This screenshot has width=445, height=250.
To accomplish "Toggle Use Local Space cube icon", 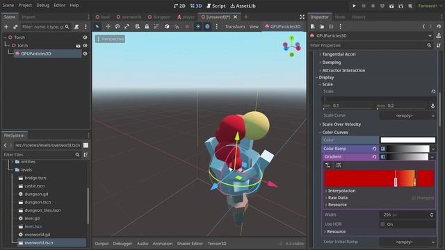I will click(x=167, y=26).
